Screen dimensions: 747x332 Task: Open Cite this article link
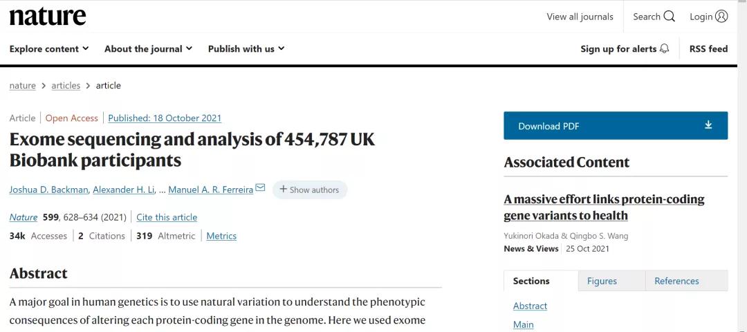tap(167, 217)
